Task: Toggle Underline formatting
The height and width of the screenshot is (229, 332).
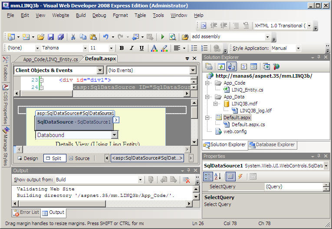Action: coord(142,48)
